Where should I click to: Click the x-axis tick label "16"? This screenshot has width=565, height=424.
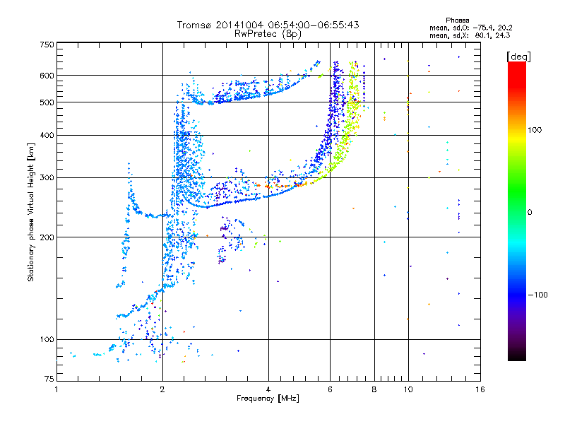(480, 389)
